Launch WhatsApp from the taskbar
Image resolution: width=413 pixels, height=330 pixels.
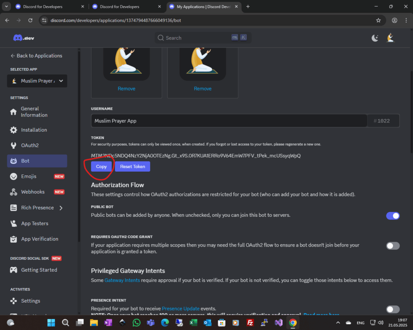pos(136,323)
